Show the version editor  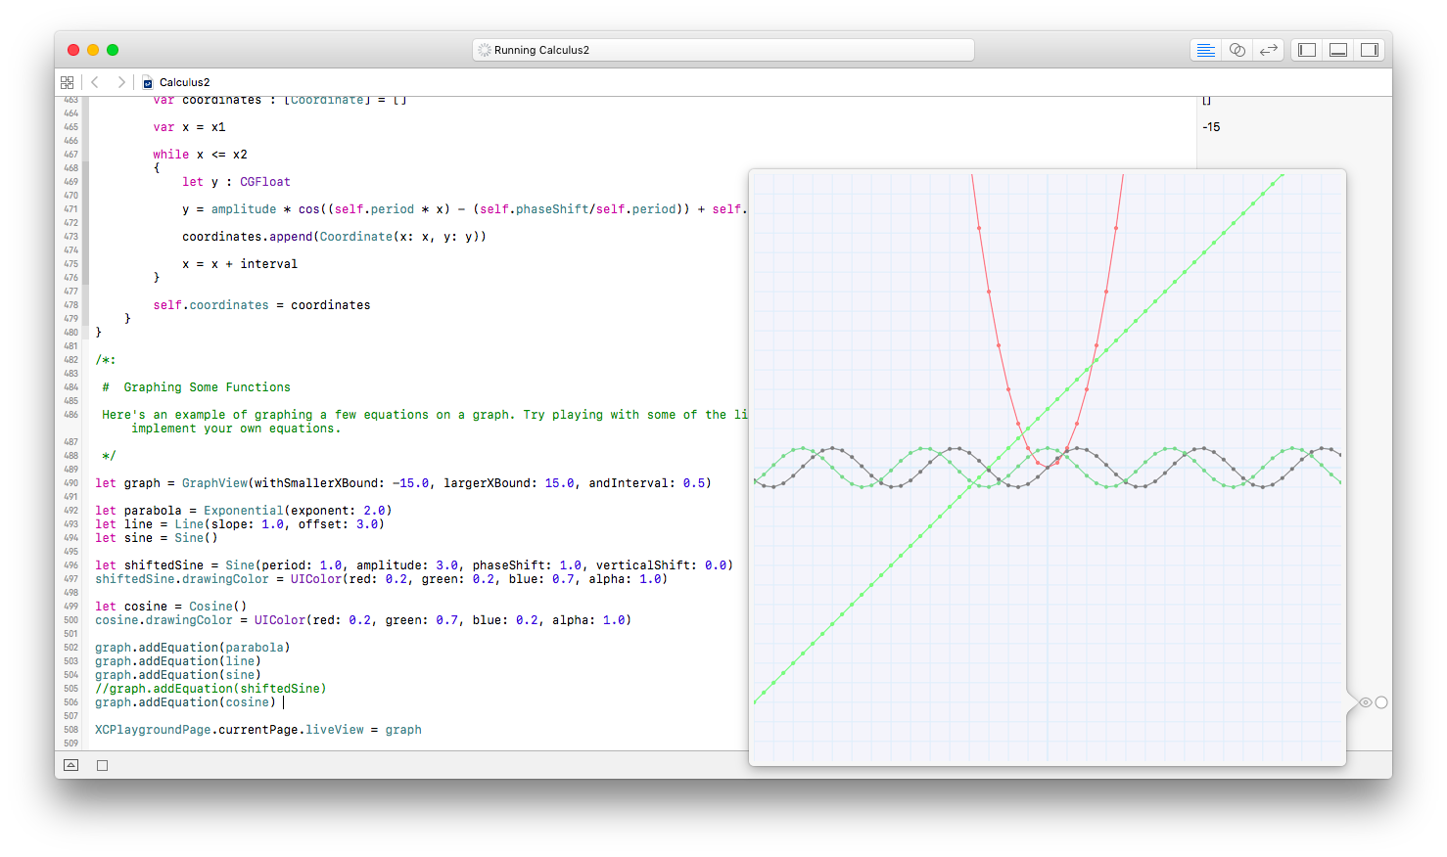click(x=1269, y=50)
